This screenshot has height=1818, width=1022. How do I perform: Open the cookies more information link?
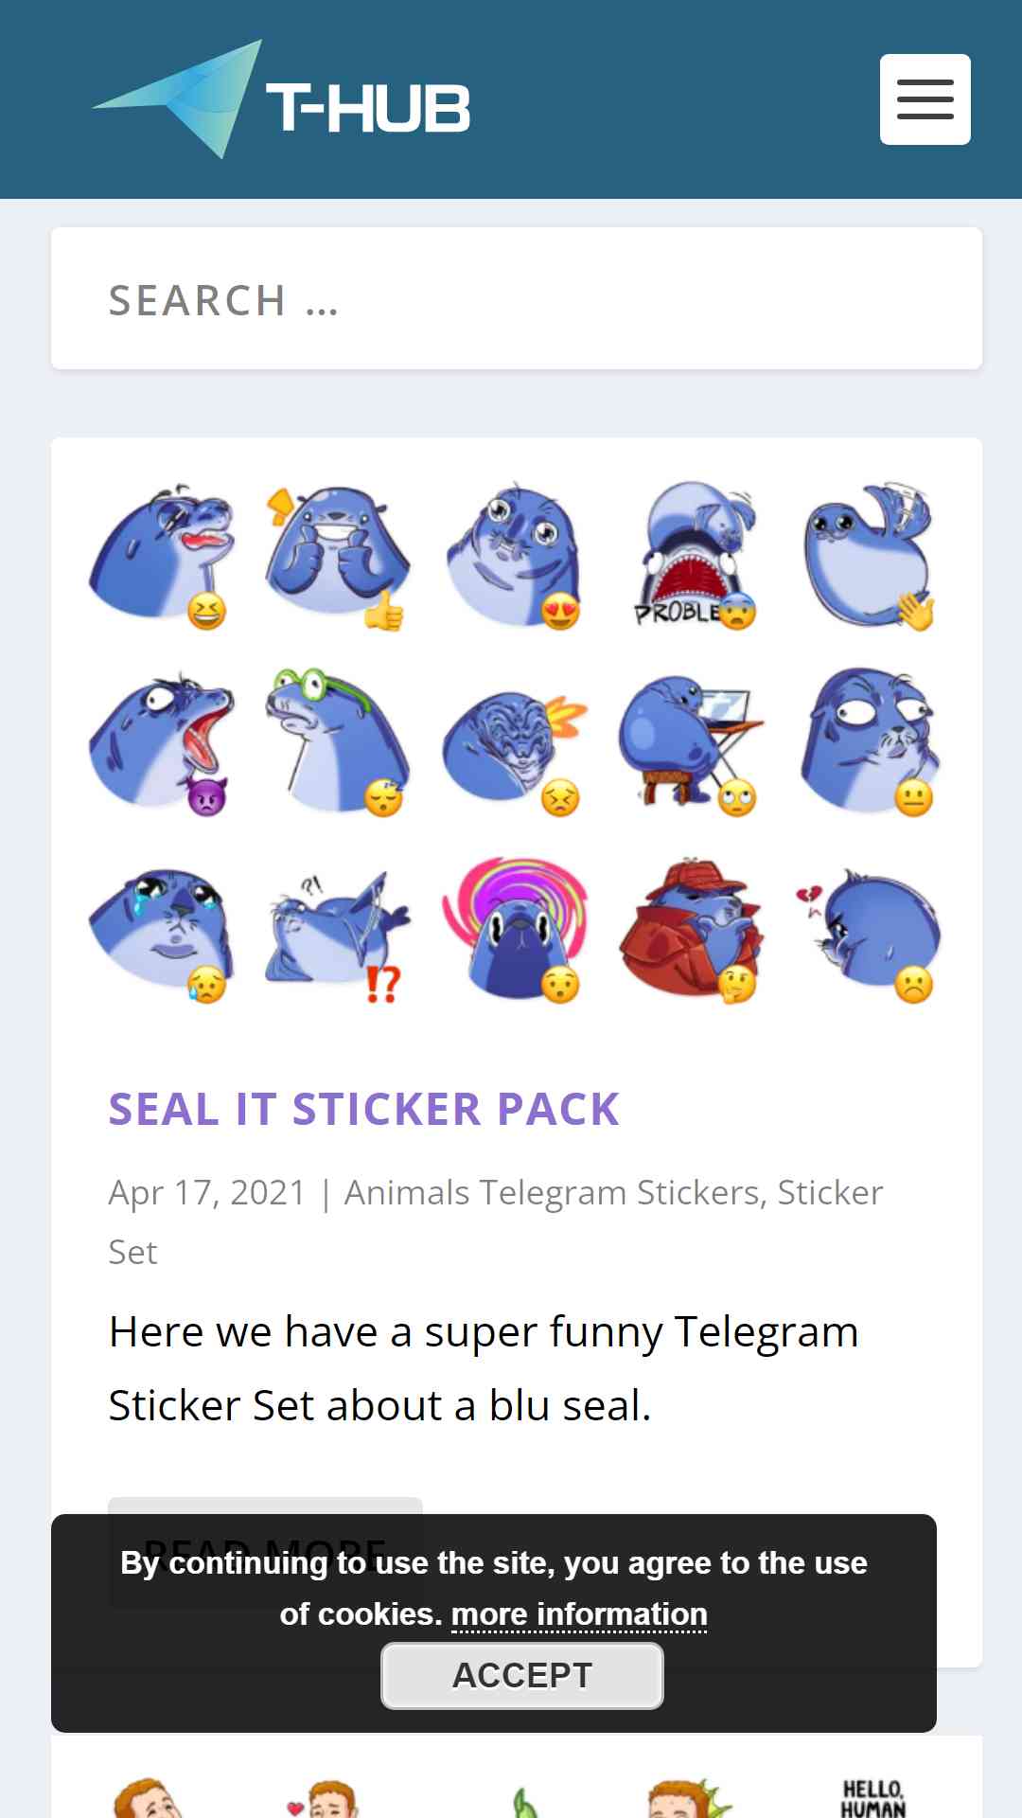tap(579, 1614)
